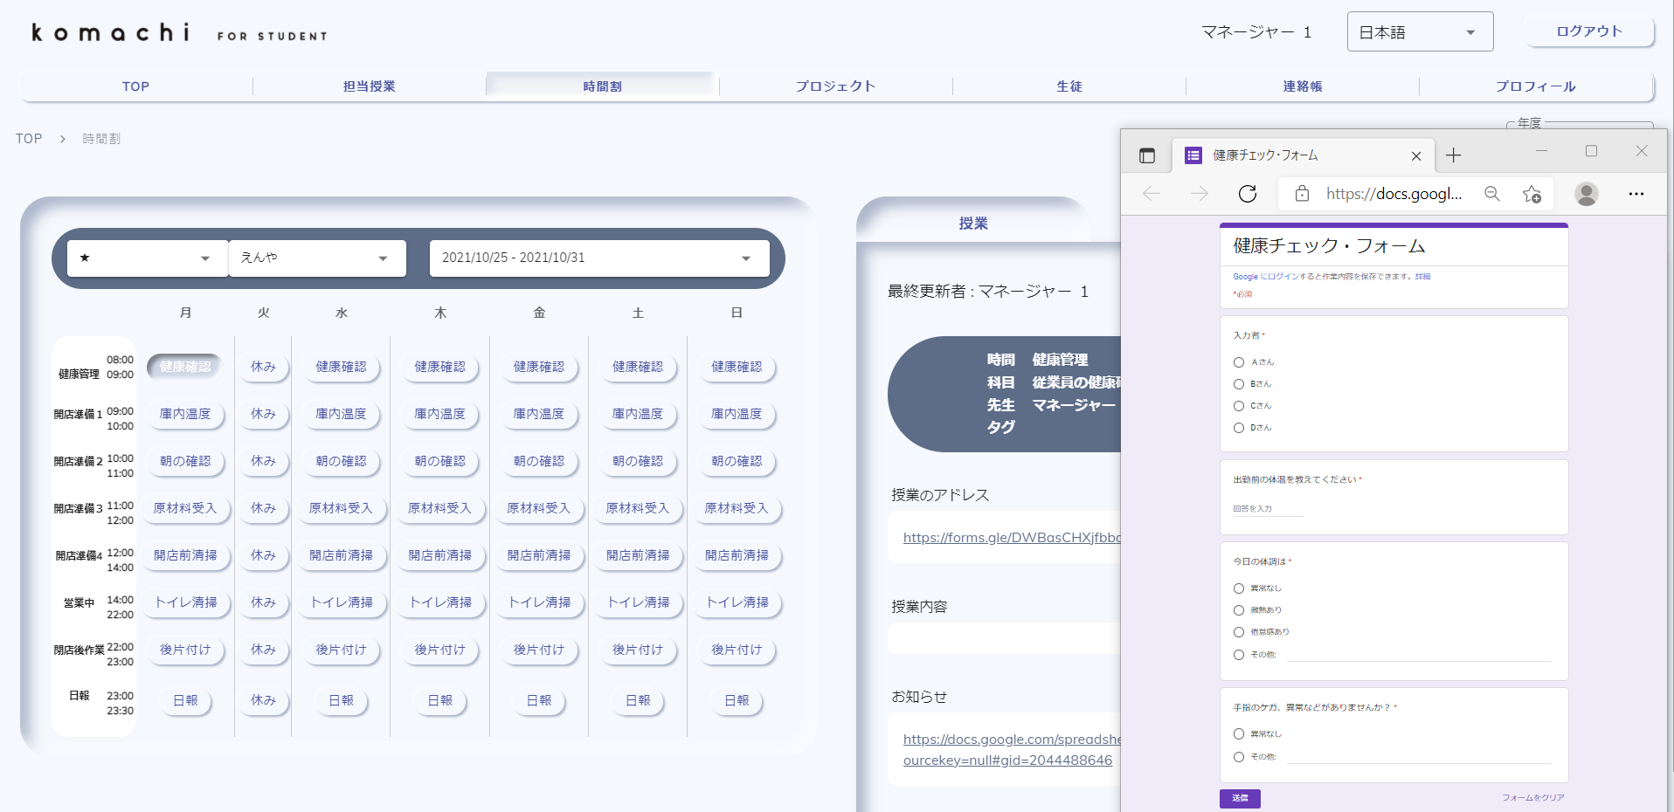Select Tuesday 休み cell in 健康管理 row
The width and height of the screenshot is (1674, 812).
pos(263,367)
